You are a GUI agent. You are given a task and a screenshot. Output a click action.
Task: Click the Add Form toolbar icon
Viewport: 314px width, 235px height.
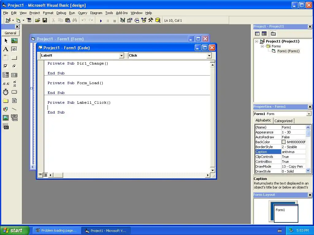(x=18, y=21)
